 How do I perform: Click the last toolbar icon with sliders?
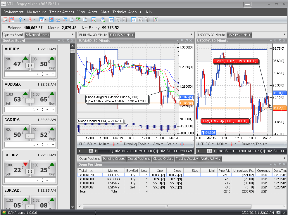point(156,20)
